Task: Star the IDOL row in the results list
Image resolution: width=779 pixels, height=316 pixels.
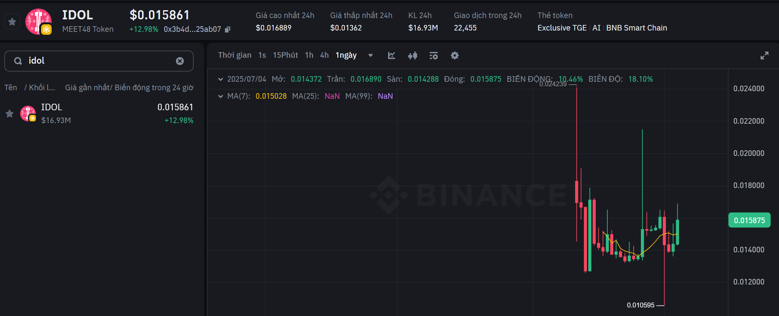Action: [10, 114]
